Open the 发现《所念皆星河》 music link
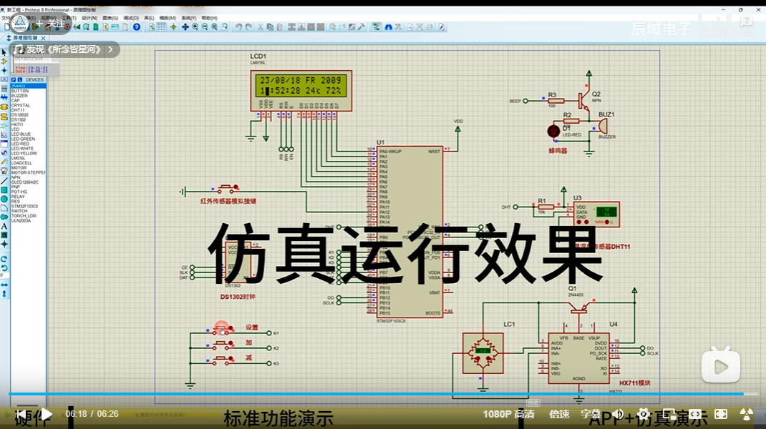The height and width of the screenshot is (429, 766). pos(64,49)
